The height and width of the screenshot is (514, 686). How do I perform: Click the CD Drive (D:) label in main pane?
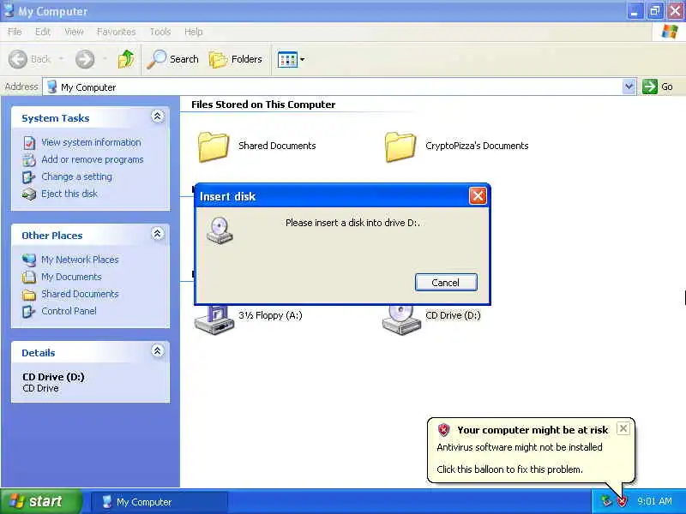[x=453, y=315]
